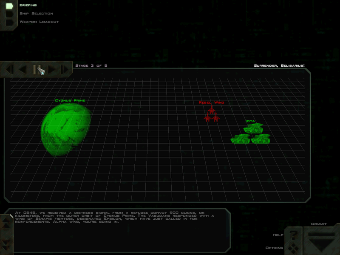Go back to the previous briefing stage
Image resolution: width=340 pixels, height=255 pixels.
click(22, 69)
